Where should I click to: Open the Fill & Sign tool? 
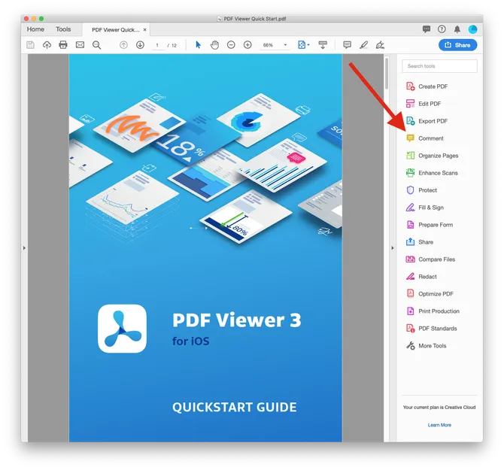pyautogui.click(x=424, y=208)
